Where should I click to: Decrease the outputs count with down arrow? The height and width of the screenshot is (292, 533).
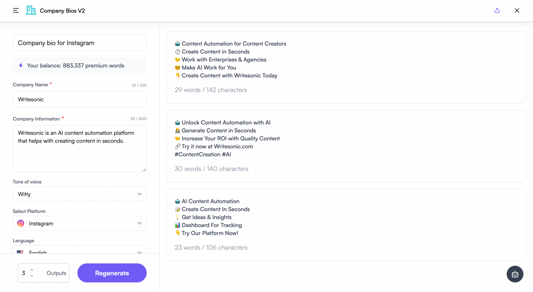pos(32,276)
